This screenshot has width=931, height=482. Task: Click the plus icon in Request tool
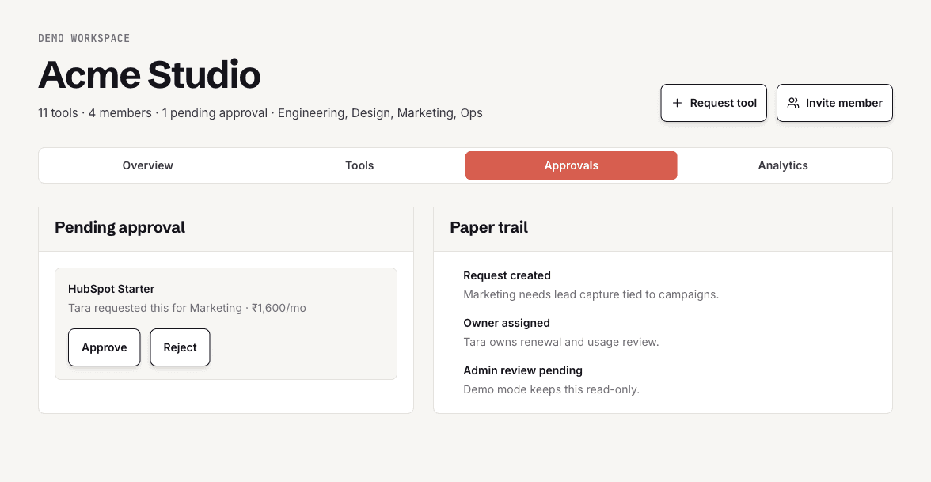coord(677,103)
